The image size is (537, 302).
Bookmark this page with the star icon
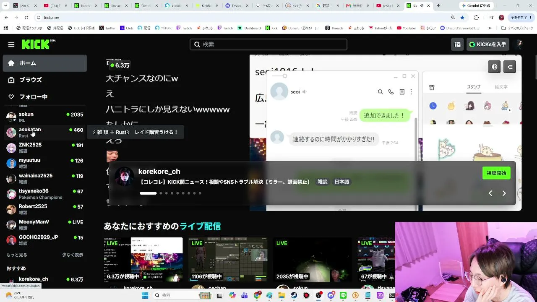tap(462, 18)
